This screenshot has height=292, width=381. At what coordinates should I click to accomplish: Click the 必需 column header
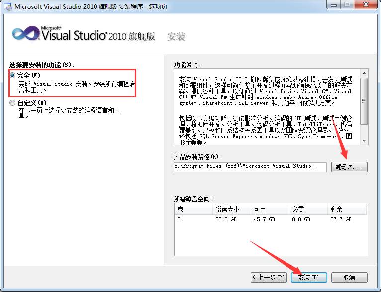pyautogui.click(x=308, y=209)
